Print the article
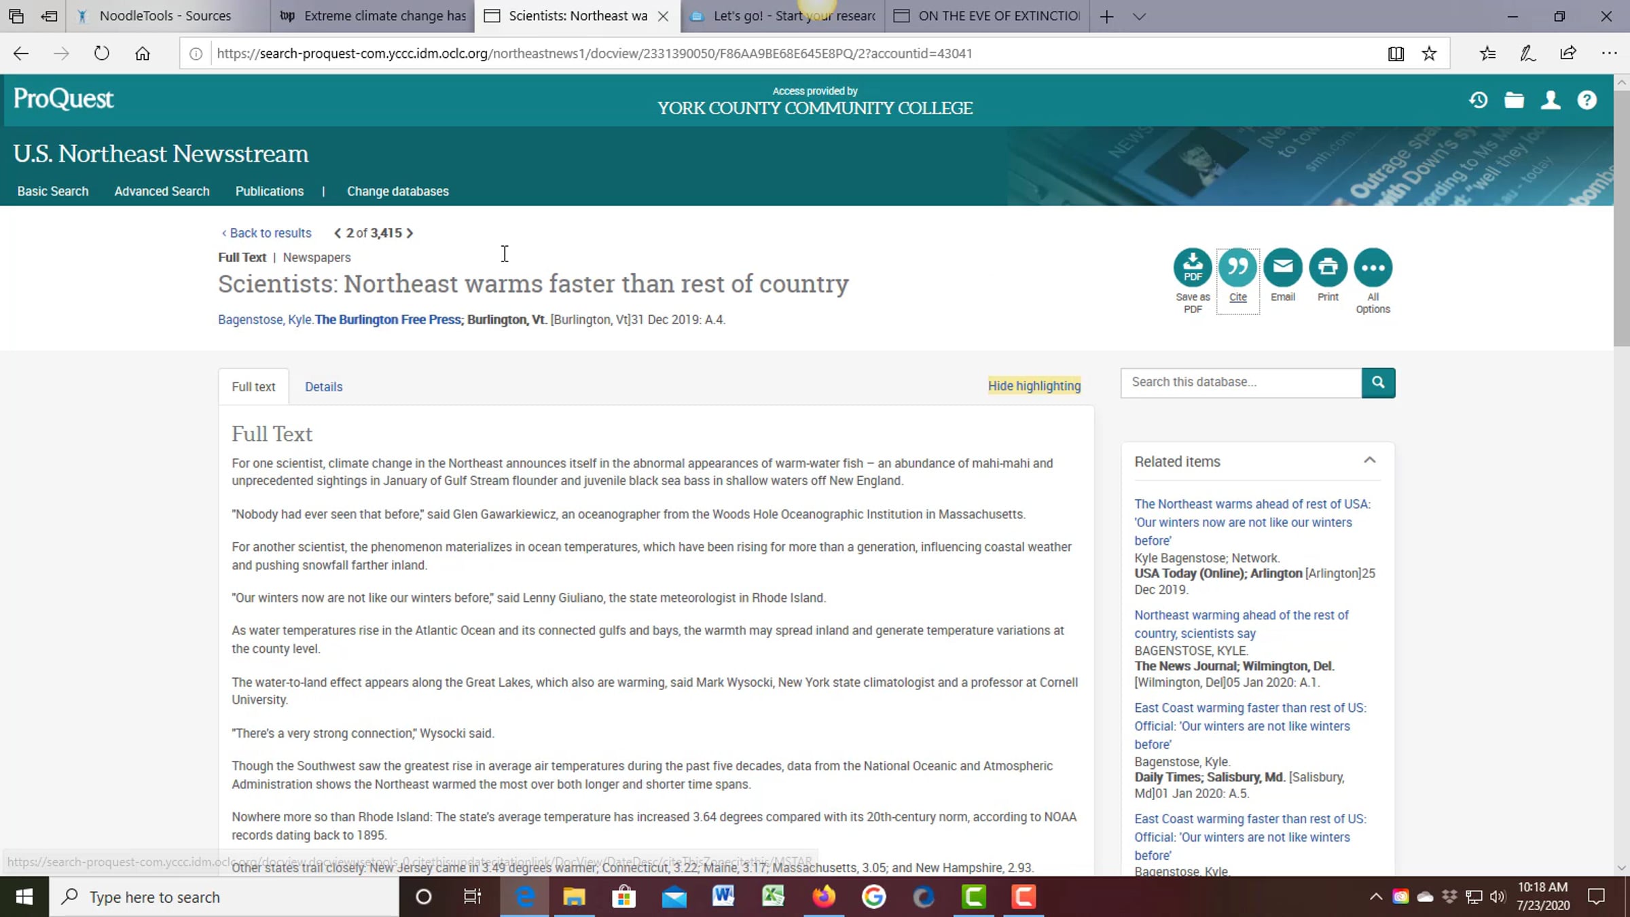This screenshot has height=917, width=1630. (x=1328, y=275)
